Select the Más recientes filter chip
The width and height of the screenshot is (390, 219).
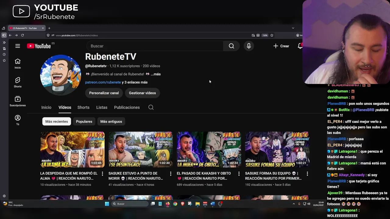pyautogui.click(x=57, y=121)
